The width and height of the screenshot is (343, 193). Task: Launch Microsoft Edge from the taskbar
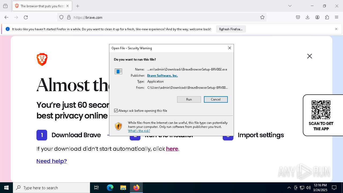[110, 188]
